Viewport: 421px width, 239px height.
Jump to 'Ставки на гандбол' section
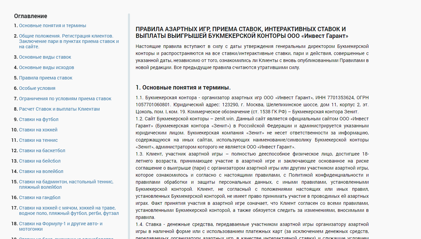40,197
